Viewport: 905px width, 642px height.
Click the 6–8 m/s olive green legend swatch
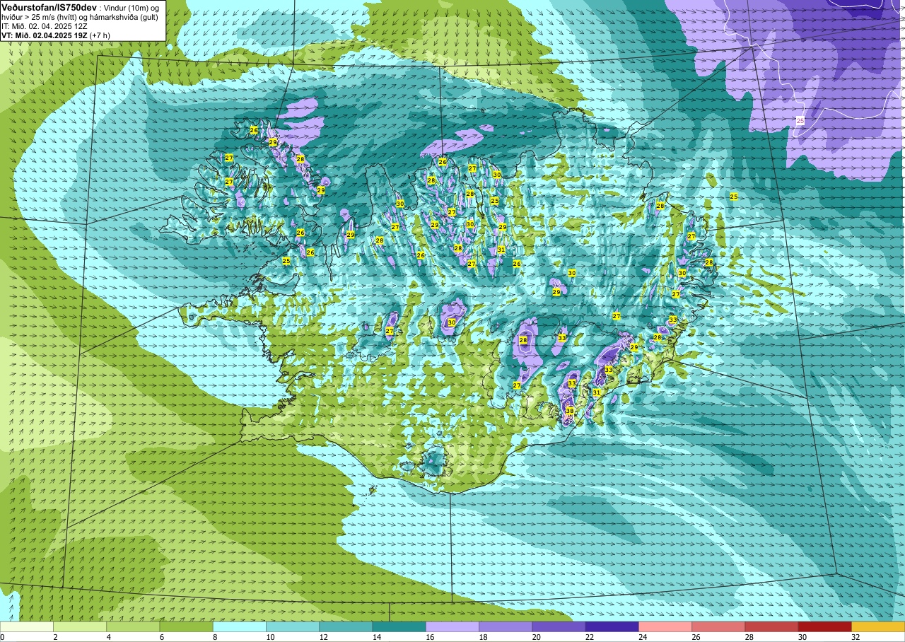pos(186,626)
